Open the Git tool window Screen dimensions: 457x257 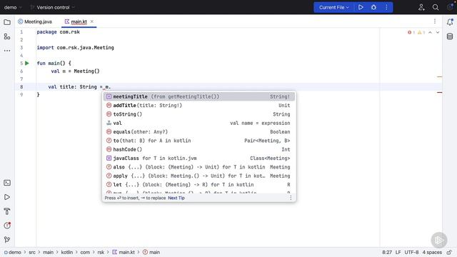click(7, 240)
